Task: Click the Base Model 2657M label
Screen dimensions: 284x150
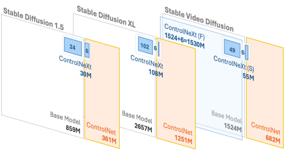Action: [137, 124]
